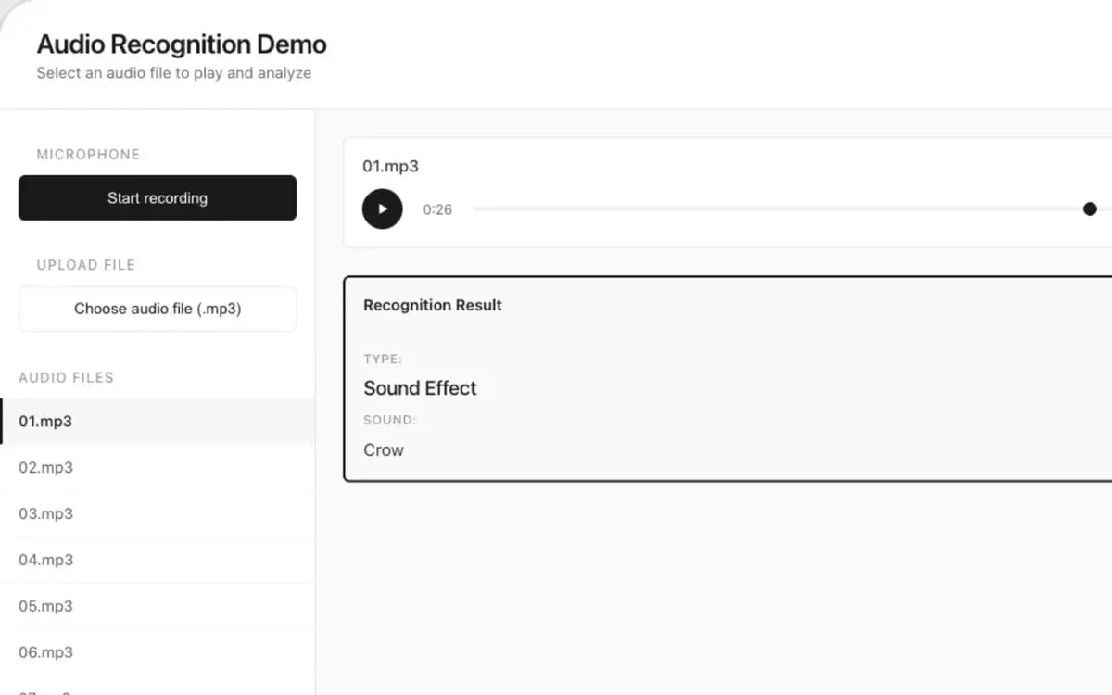The width and height of the screenshot is (1112, 695).
Task: Click the playback slider handle
Action: [1090, 208]
